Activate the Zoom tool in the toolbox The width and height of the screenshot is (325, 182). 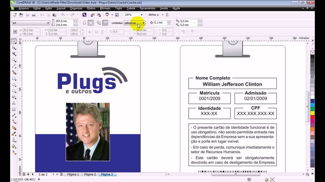coord(14,60)
